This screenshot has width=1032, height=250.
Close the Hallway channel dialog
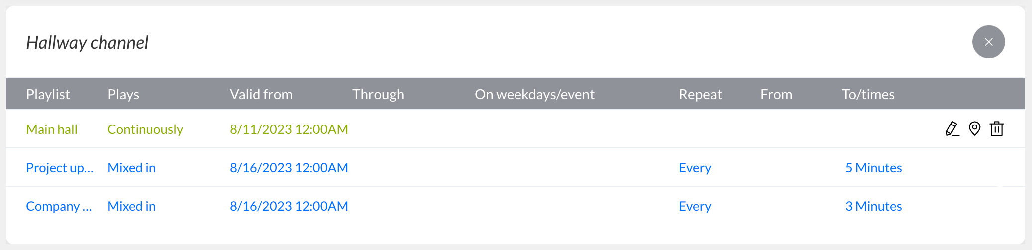(x=988, y=42)
